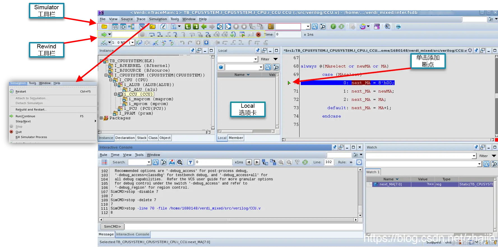Click the blue L load icon
Viewport: 498px width, 247px height.
[x=228, y=27]
